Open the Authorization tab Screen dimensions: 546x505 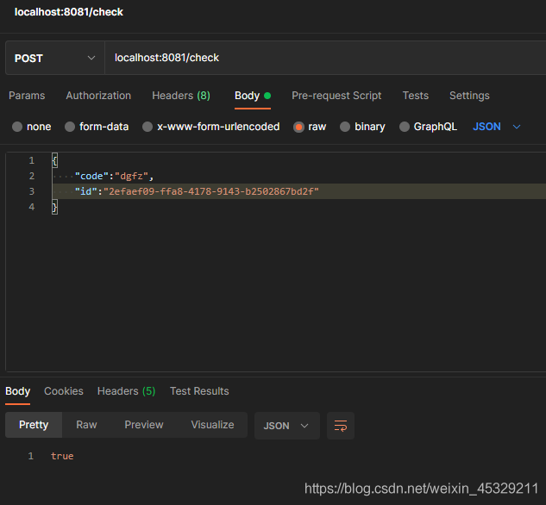pyautogui.click(x=98, y=96)
